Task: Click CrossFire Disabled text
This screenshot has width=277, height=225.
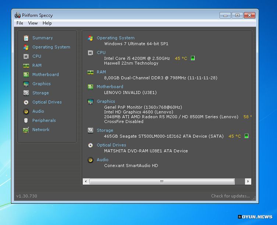Action: point(124,121)
